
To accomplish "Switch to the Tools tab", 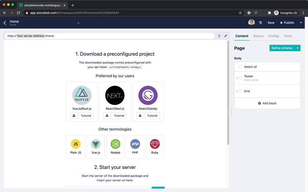I will pyautogui.click(x=288, y=36).
